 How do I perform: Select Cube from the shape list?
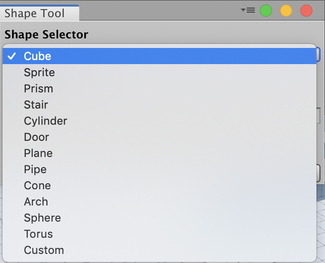pyautogui.click(x=38, y=57)
